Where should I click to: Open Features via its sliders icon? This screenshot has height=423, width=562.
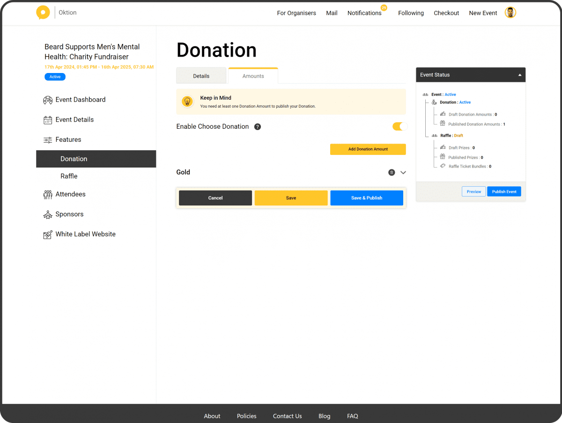[47, 139]
